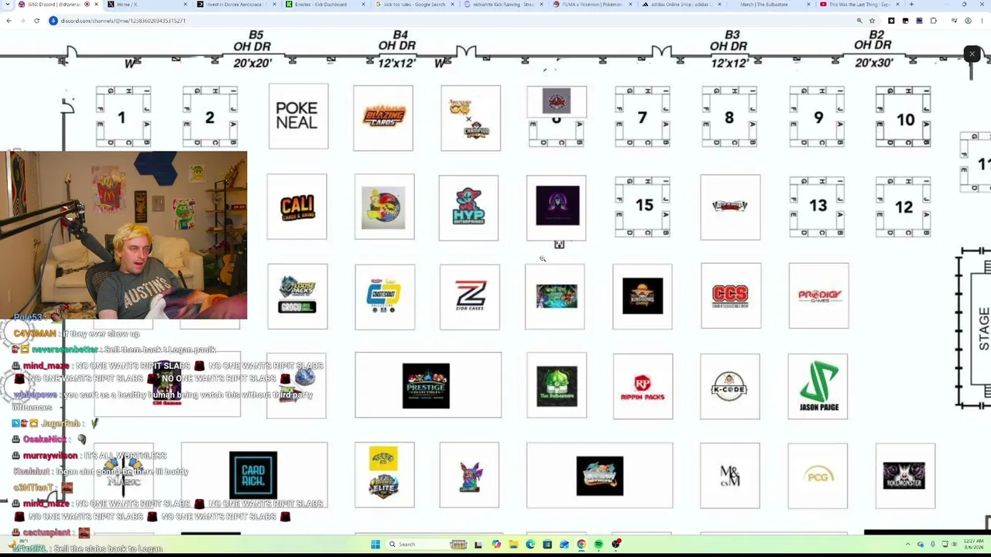The width and height of the screenshot is (991, 557).
Task: Reload the current page
Action: (36, 21)
